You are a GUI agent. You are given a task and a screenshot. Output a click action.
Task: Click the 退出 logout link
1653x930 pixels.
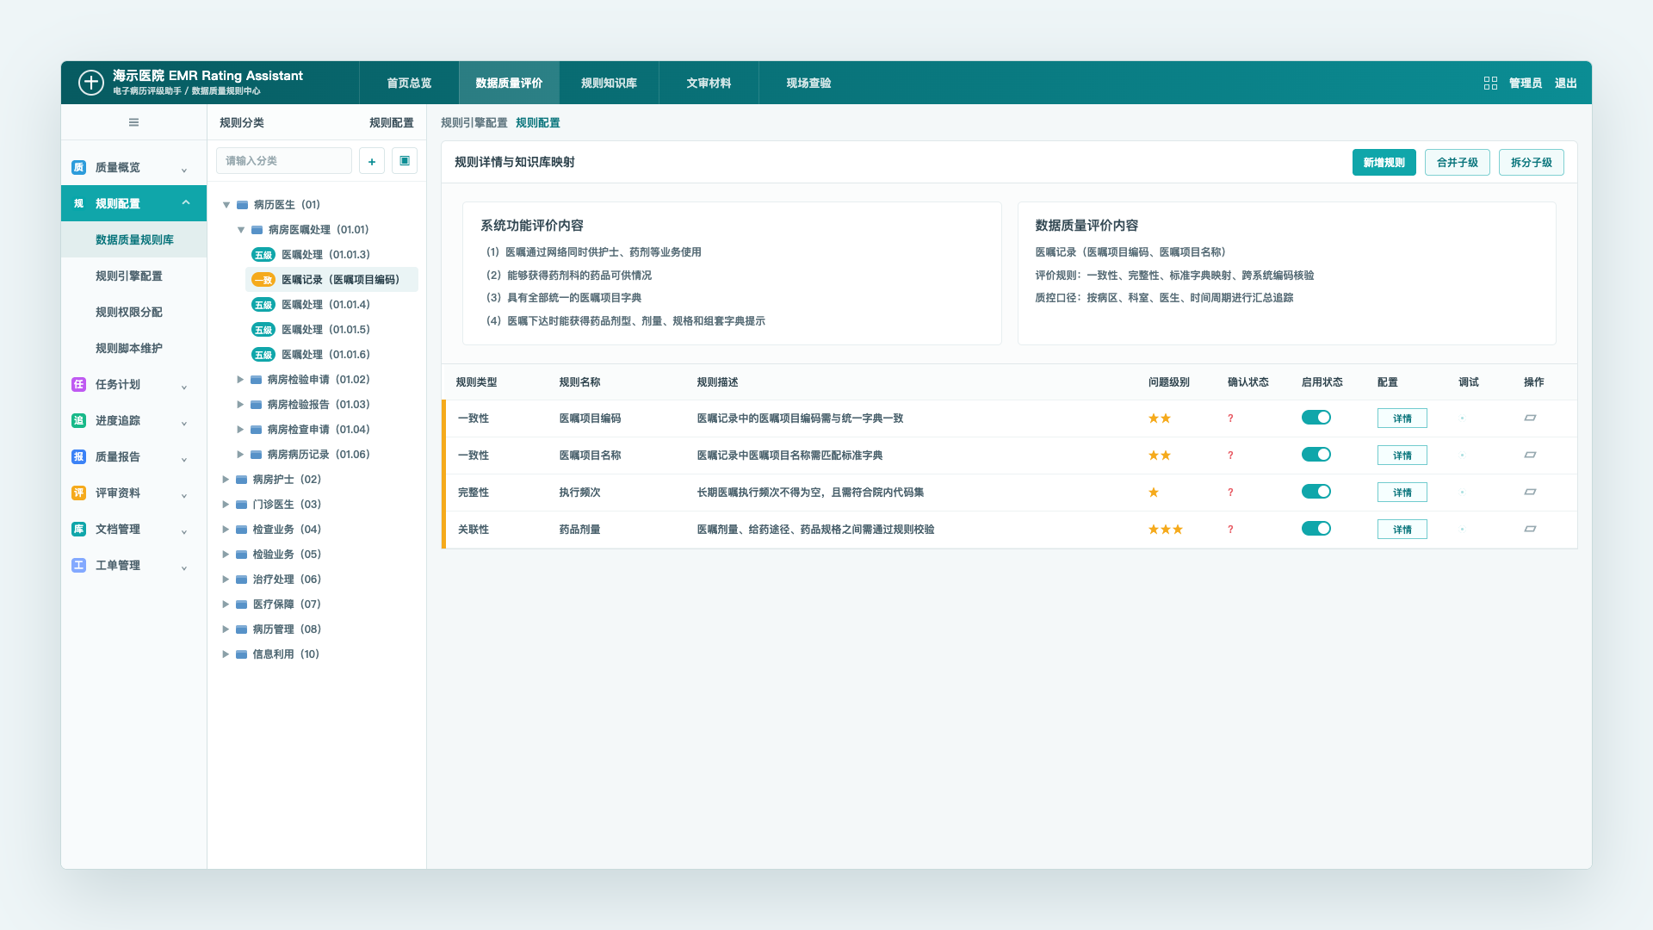[1565, 83]
